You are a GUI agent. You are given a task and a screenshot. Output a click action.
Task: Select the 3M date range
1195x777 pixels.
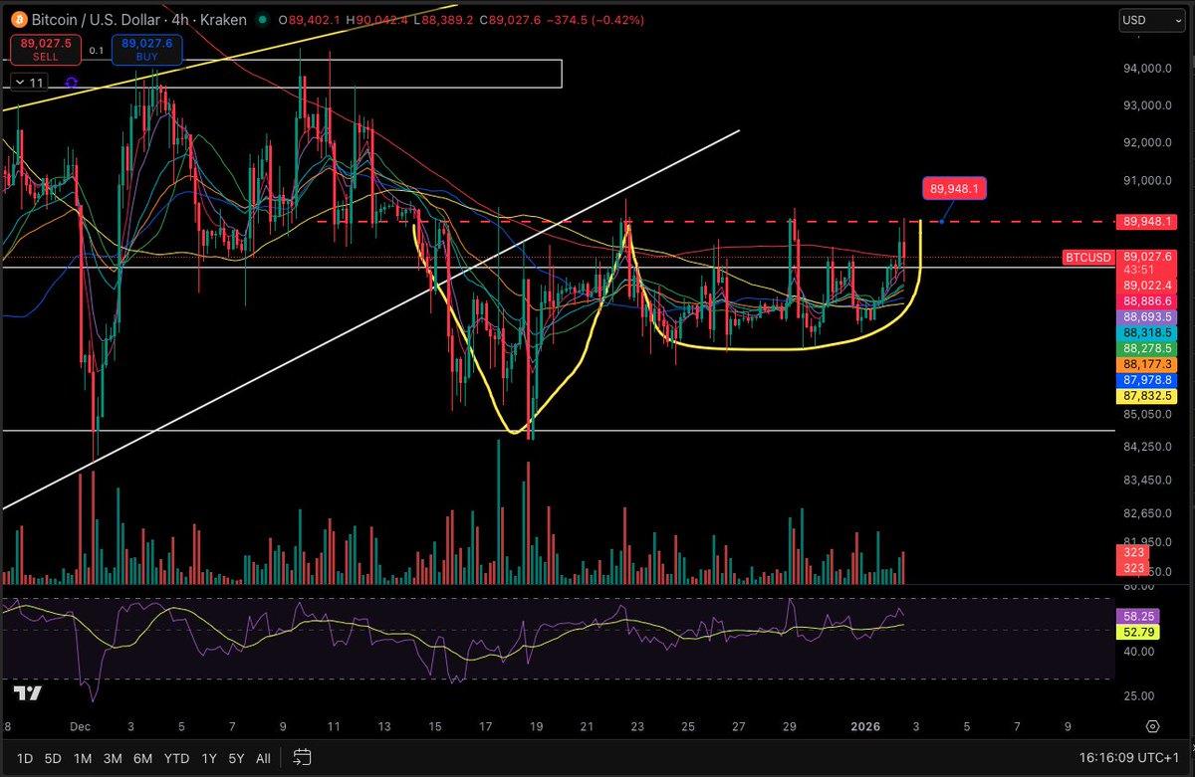(x=114, y=758)
